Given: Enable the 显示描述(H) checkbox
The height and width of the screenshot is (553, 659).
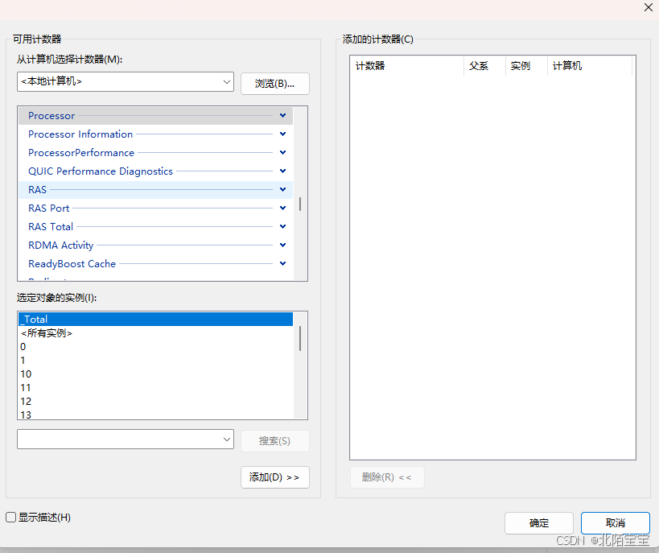Looking at the screenshot, I should click(10, 518).
